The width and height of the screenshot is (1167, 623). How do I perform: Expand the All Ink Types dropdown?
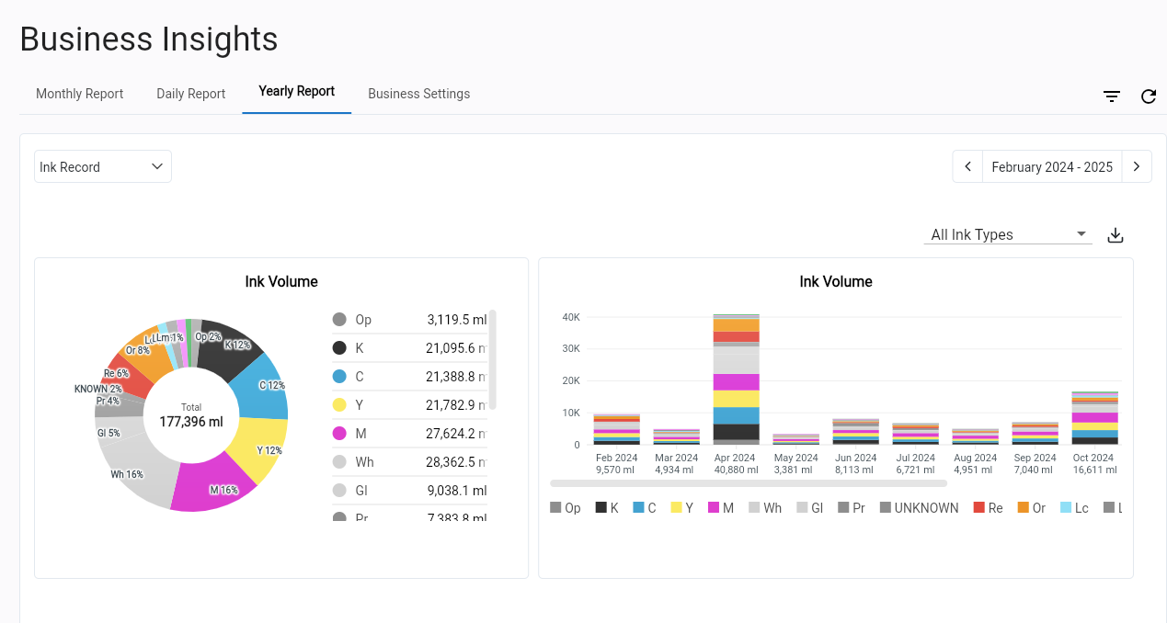(x=1007, y=235)
